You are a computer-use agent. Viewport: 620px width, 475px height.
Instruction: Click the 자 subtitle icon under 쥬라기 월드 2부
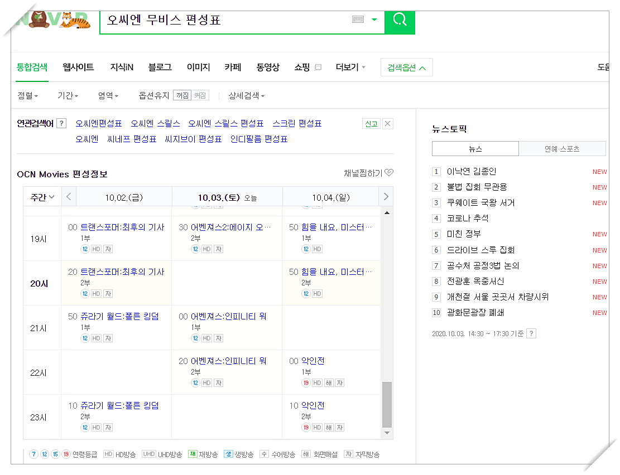108,428
